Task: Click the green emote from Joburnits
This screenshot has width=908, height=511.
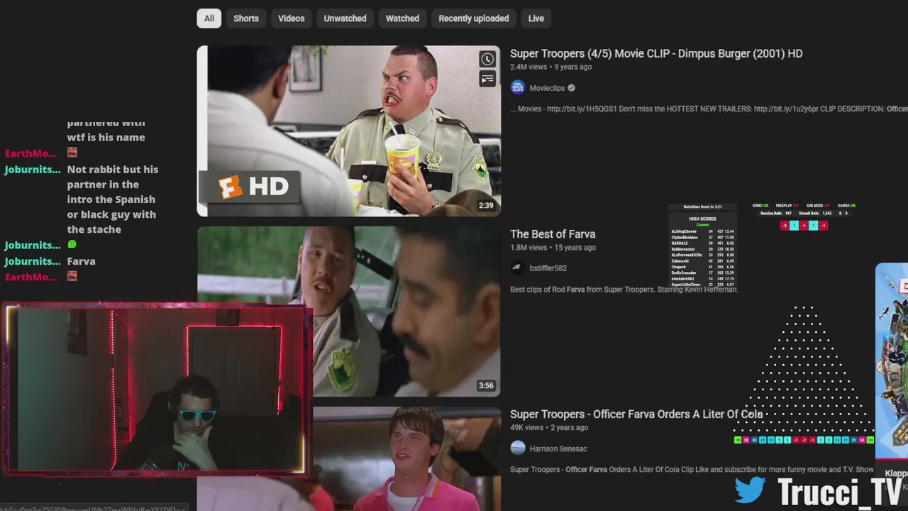Action: [72, 245]
